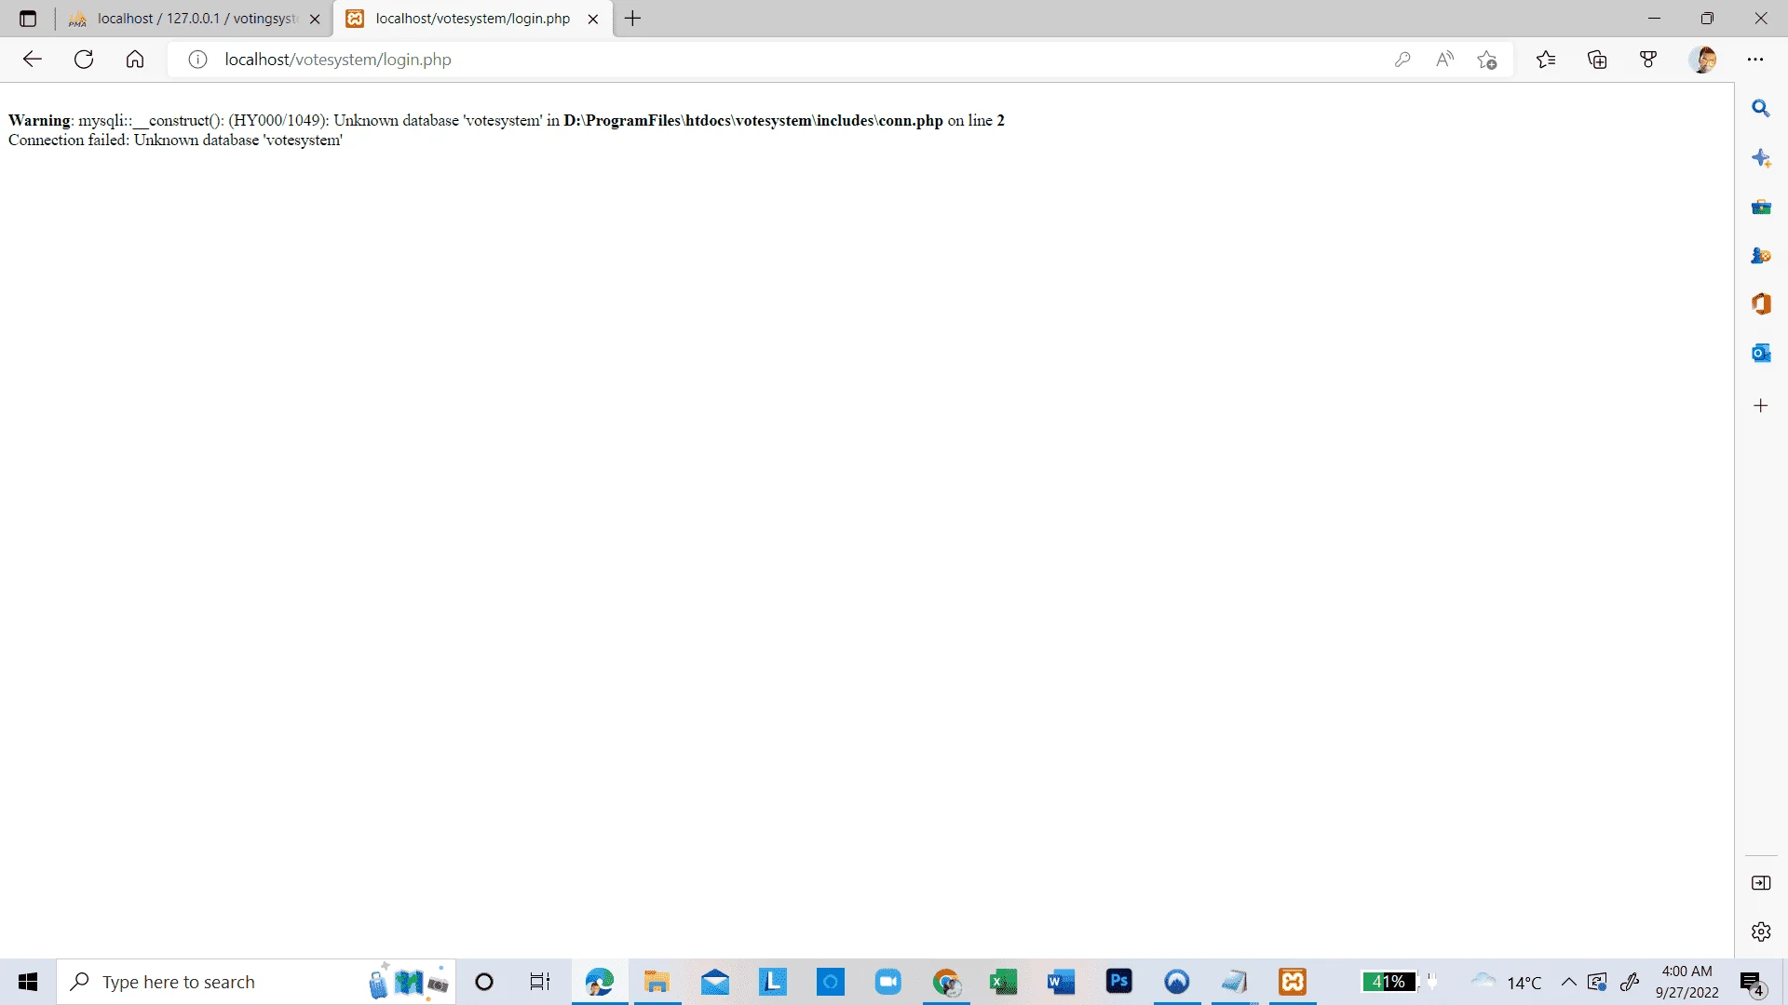Image resolution: width=1788 pixels, height=1005 pixels.
Task: Open sidebar Discover sparkle icon
Action: (x=1761, y=157)
